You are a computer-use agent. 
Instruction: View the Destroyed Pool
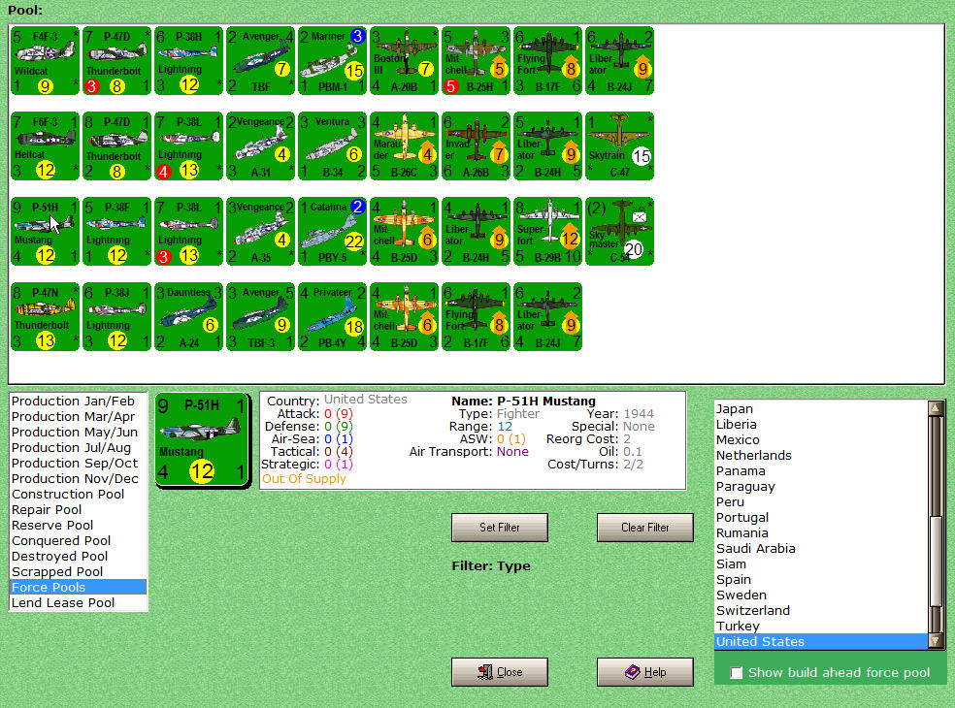[79, 557]
